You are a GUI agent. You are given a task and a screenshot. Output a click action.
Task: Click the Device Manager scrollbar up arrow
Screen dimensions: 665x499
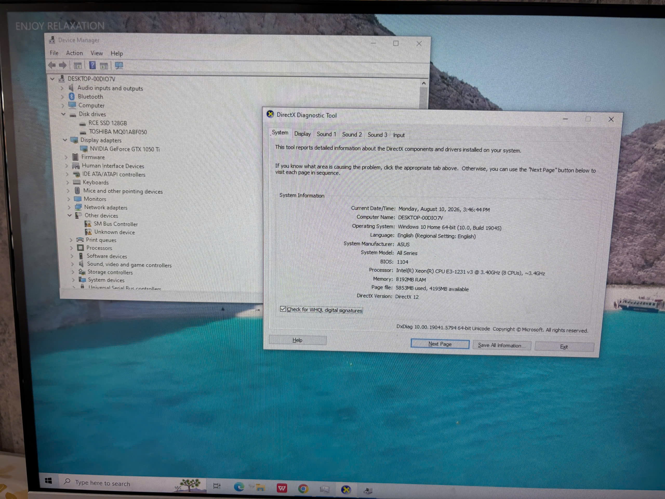(x=424, y=83)
